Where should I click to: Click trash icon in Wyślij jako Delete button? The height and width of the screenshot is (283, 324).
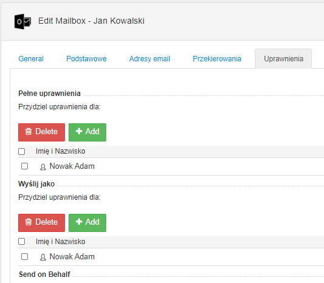click(x=29, y=222)
